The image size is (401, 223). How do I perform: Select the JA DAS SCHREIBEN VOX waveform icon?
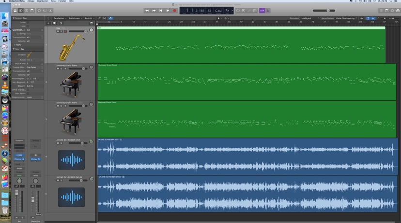coord(71,160)
